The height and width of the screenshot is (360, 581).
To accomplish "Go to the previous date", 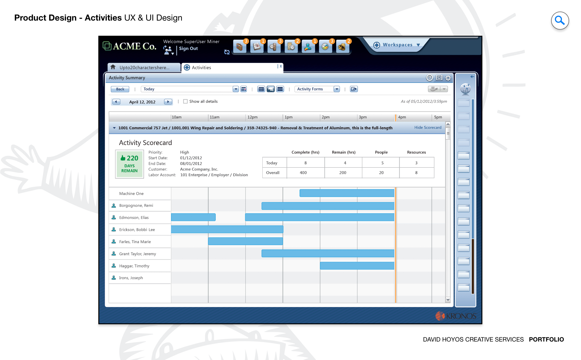I will coord(116,102).
